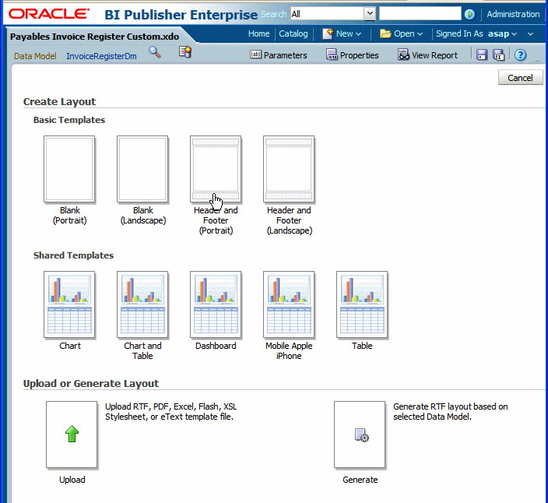This screenshot has height=503, width=548.
Task: Click the Cancel button
Action: (x=521, y=77)
